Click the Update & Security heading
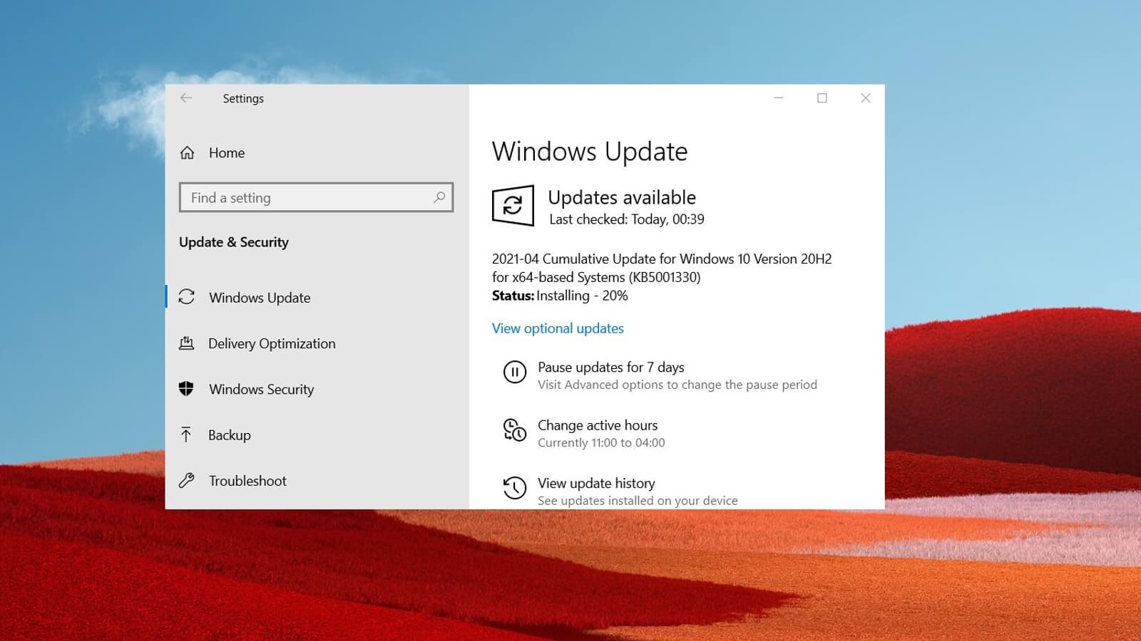 coord(234,242)
